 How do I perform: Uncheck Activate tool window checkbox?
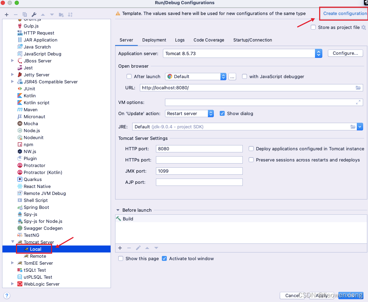[x=164, y=259]
